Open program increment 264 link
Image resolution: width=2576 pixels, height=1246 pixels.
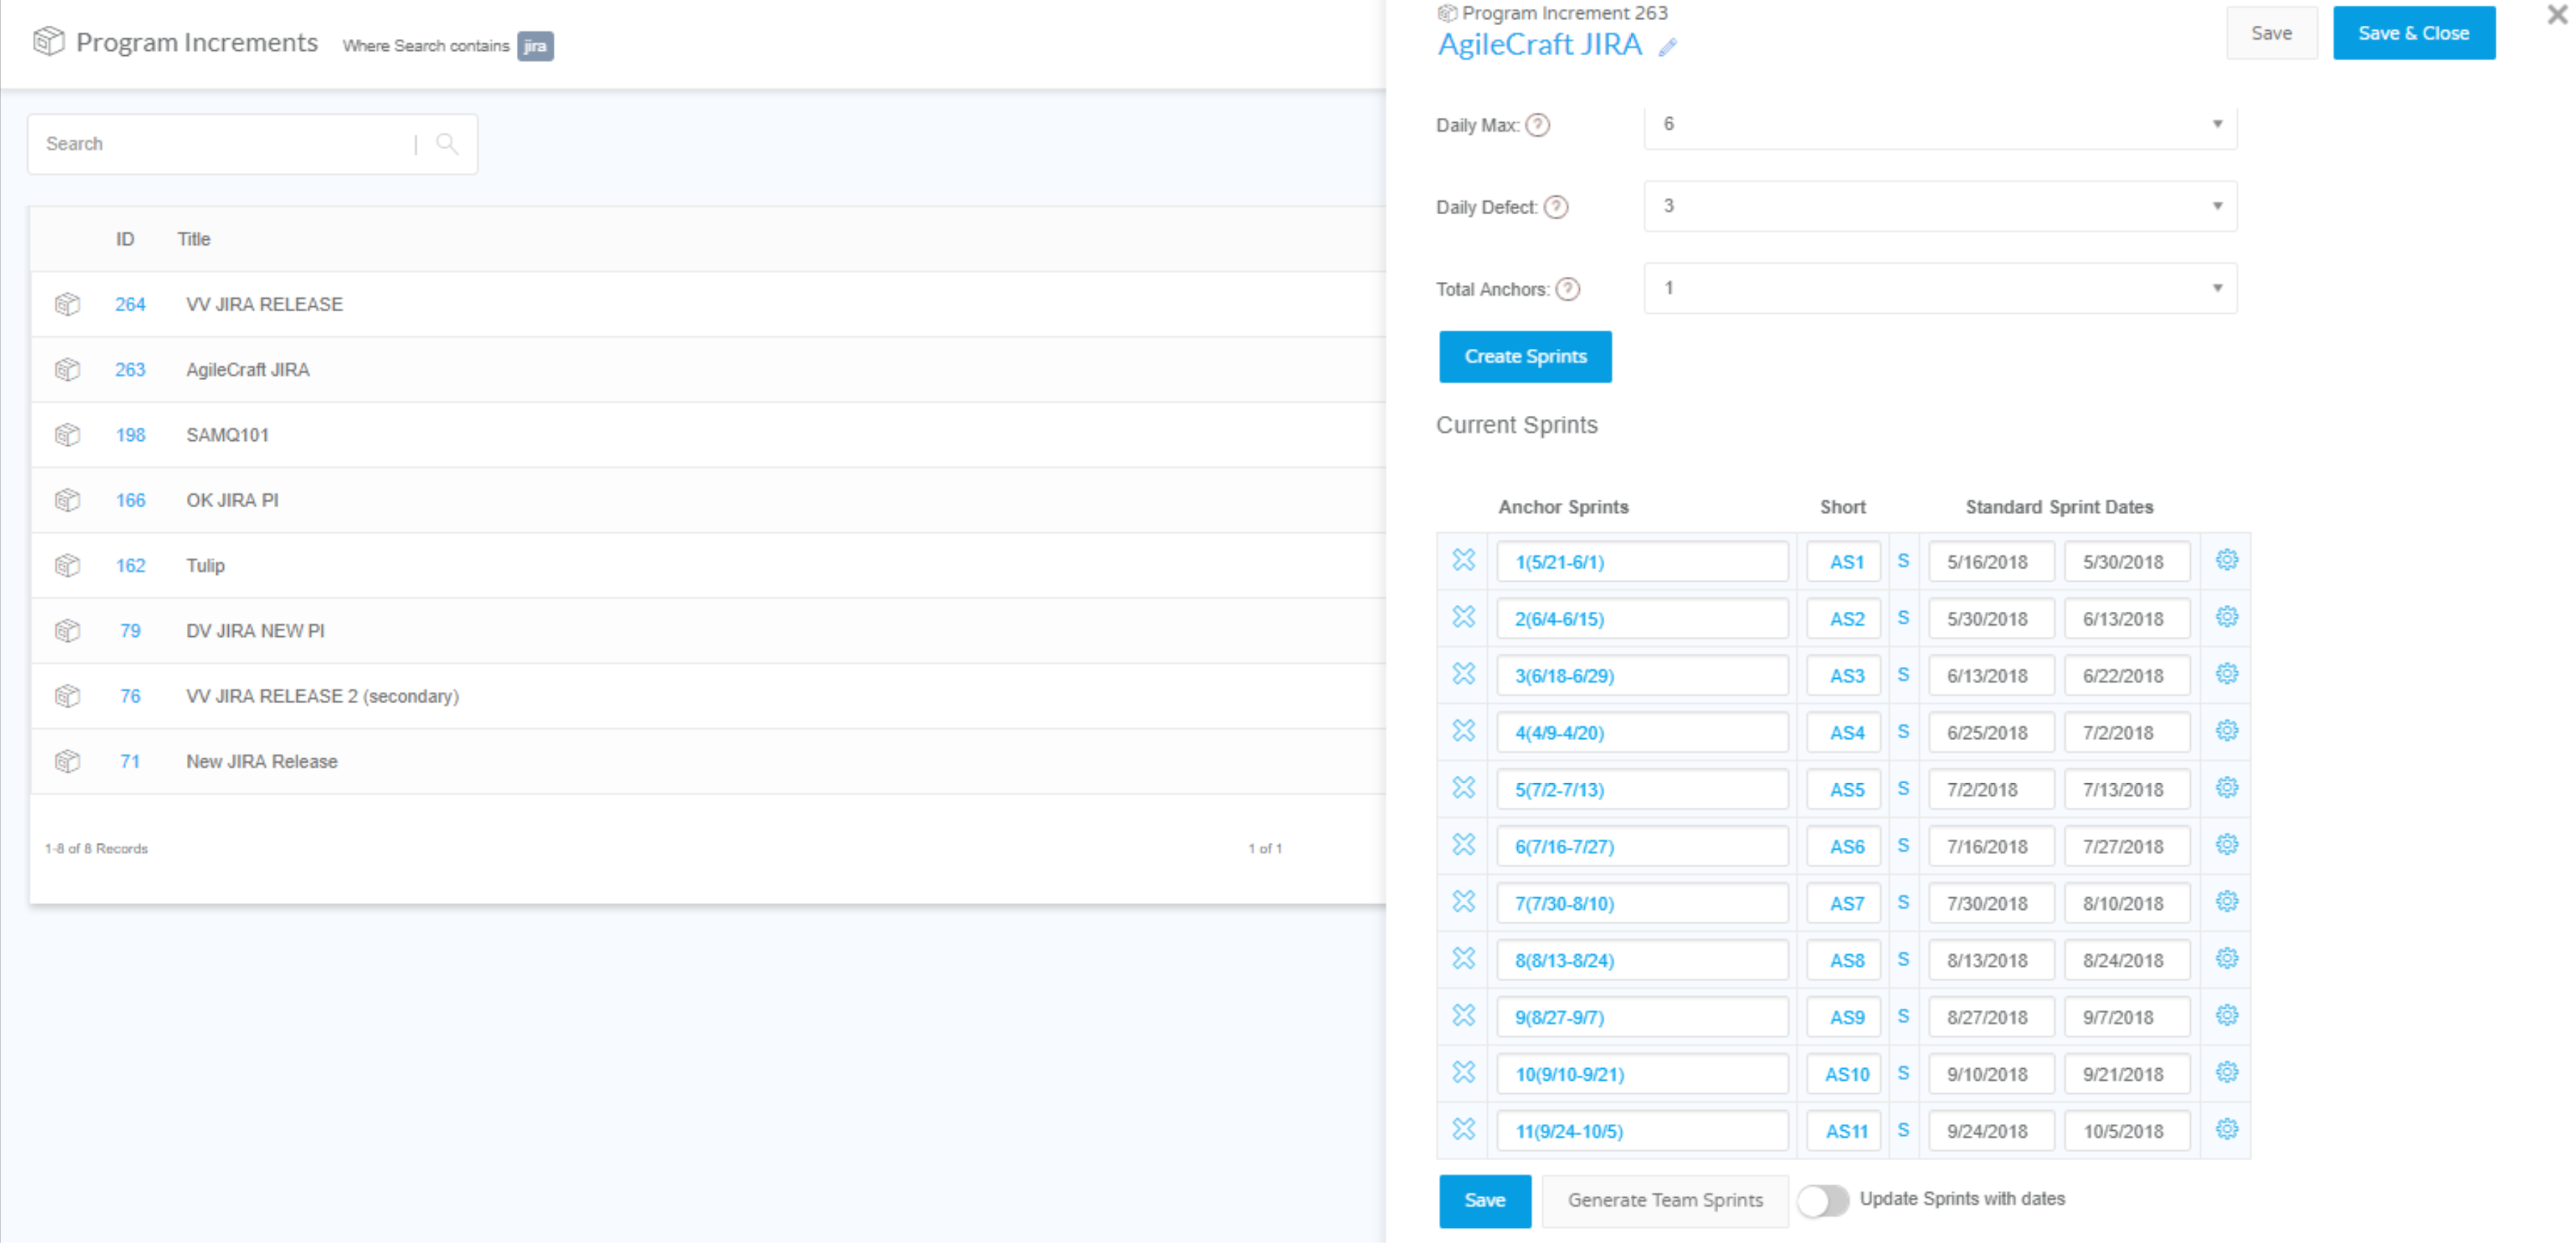(x=130, y=304)
